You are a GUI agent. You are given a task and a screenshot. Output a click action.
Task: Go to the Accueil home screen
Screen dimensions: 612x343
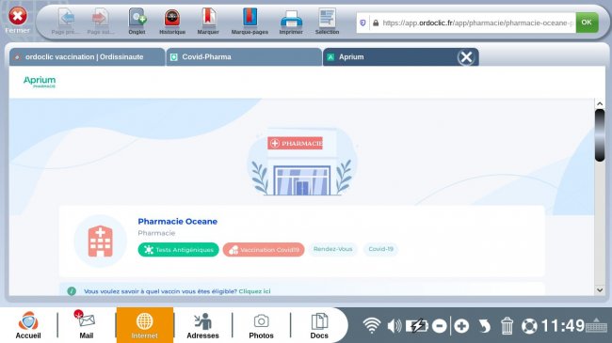pyautogui.click(x=28, y=325)
